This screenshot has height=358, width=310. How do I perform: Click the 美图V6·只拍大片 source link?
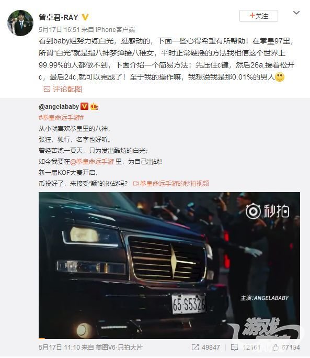point(119,348)
